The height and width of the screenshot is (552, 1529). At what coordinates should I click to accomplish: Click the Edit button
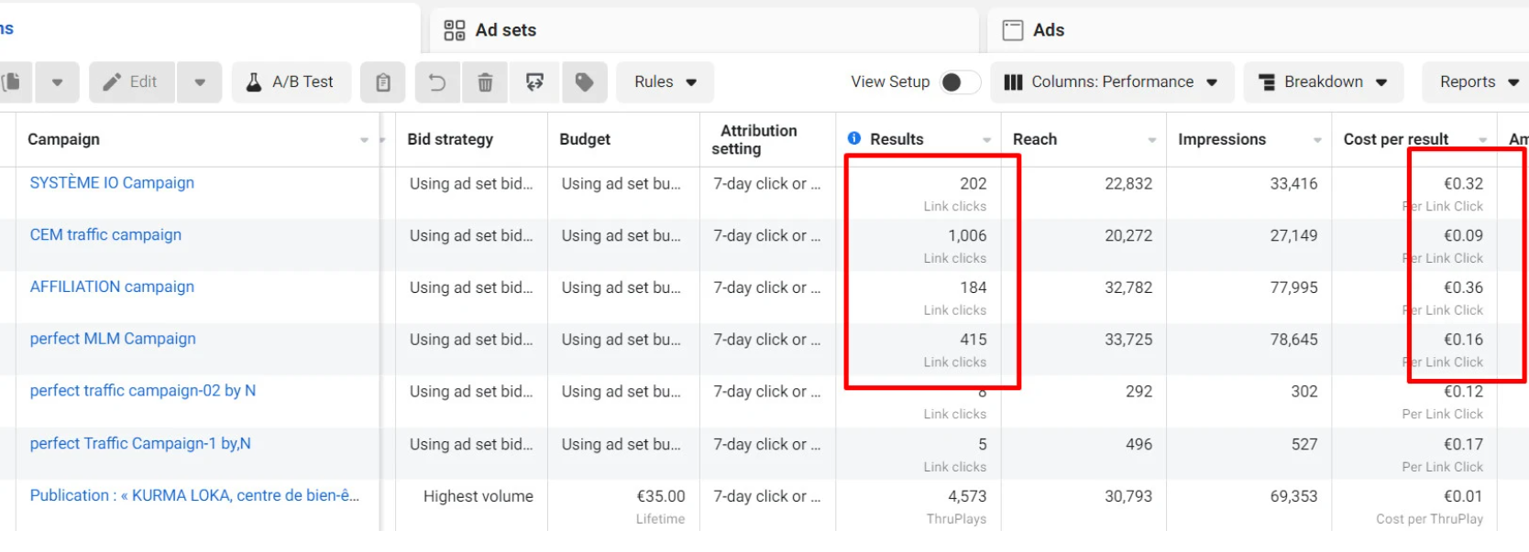[x=131, y=82]
